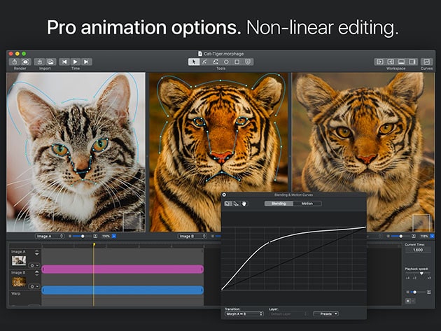Open the Transition Morph A to B dropdown
The image size is (441, 331).
pos(244,314)
